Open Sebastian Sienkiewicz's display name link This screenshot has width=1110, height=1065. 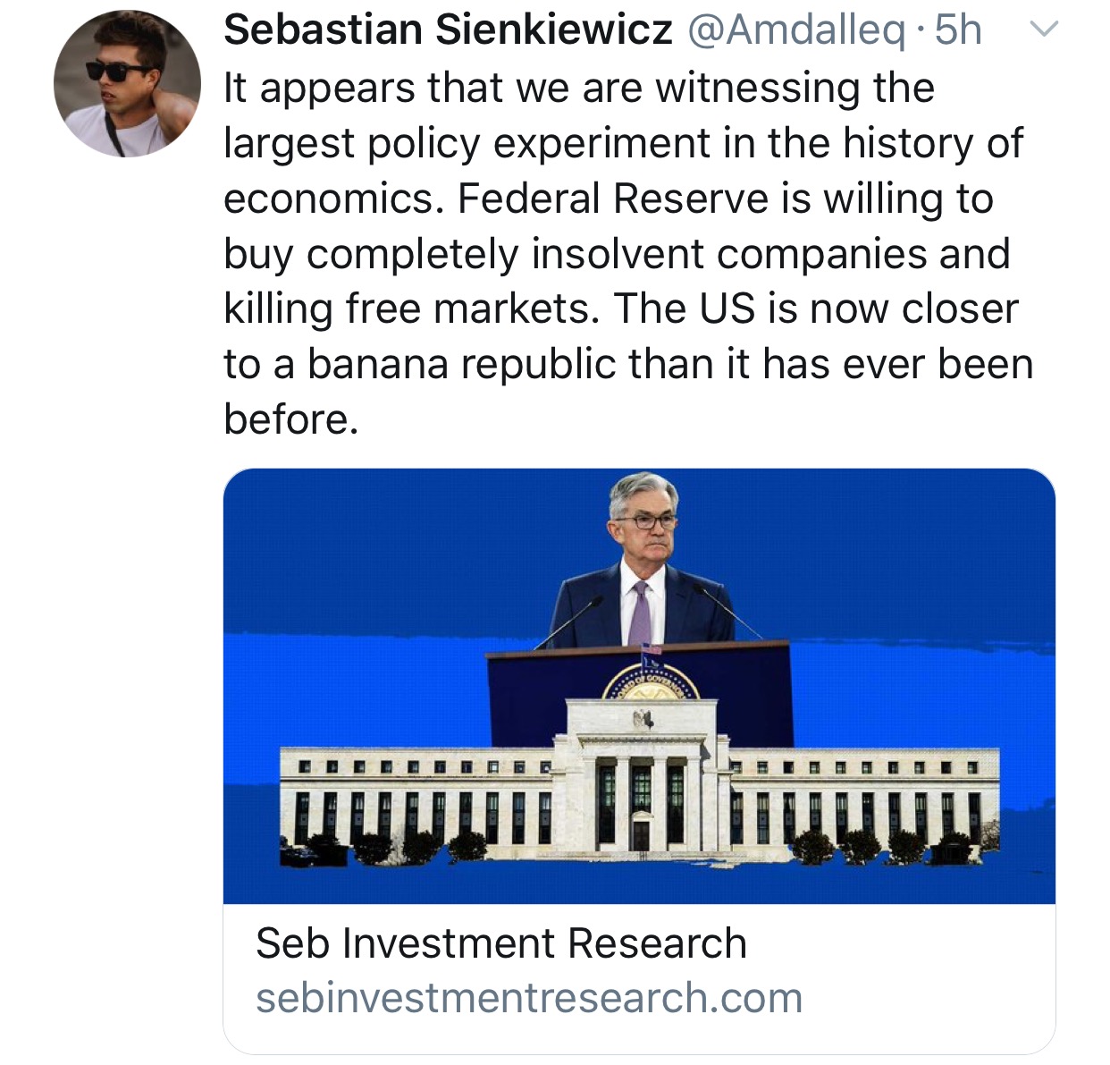(448, 30)
